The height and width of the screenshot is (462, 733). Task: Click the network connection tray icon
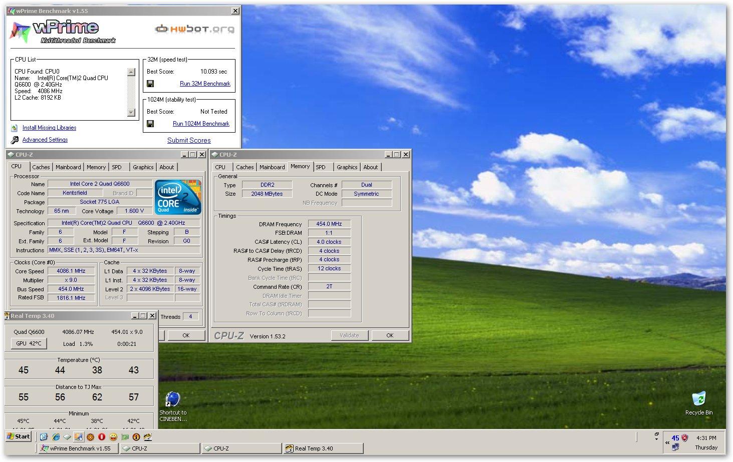click(x=675, y=447)
